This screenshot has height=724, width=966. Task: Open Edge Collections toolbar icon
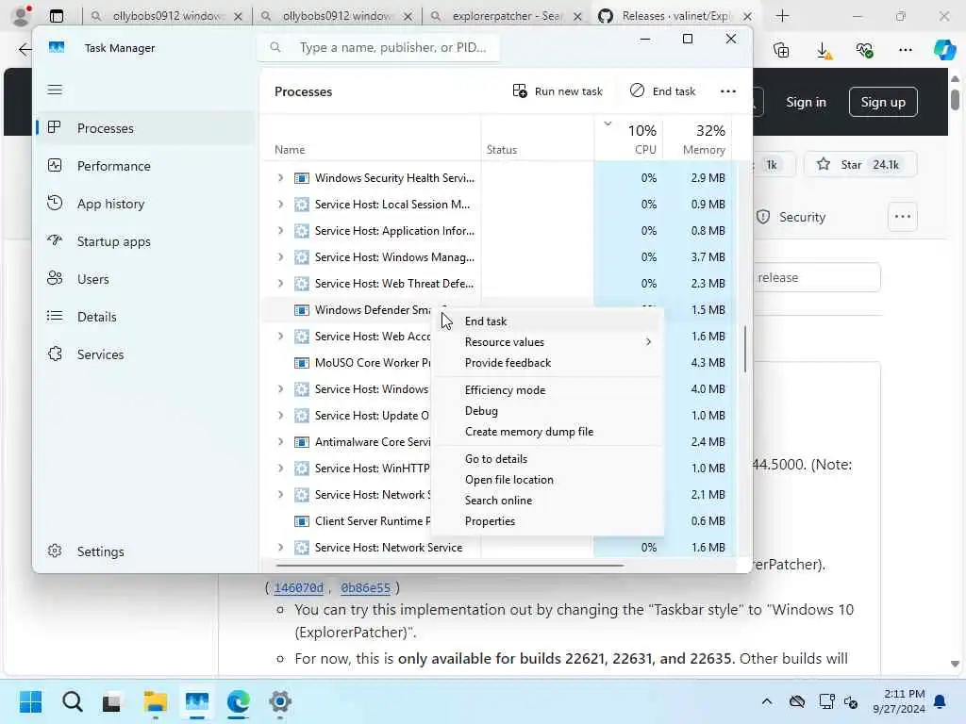[781, 50]
